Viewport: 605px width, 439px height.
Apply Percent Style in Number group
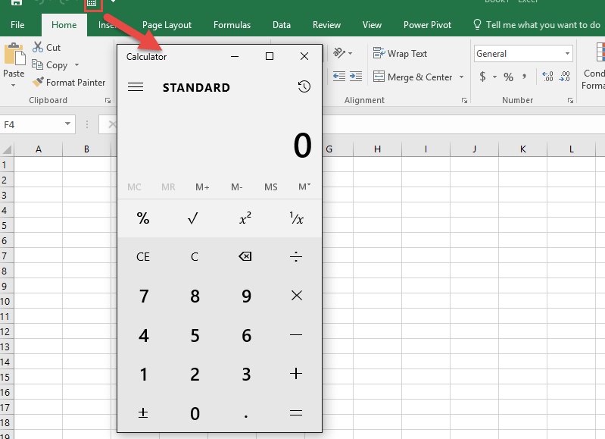(509, 77)
